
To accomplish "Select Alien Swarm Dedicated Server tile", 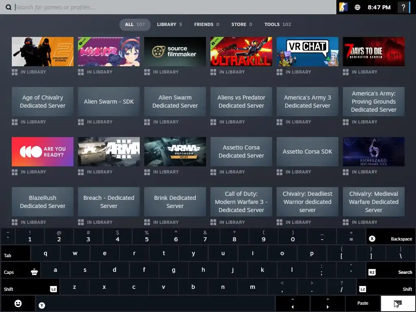I will 175,102.
